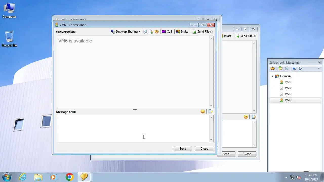Click Send File(s) in VM6 conversation
Screen dimensions: 324x182
pyautogui.click(x=202, y=32)
